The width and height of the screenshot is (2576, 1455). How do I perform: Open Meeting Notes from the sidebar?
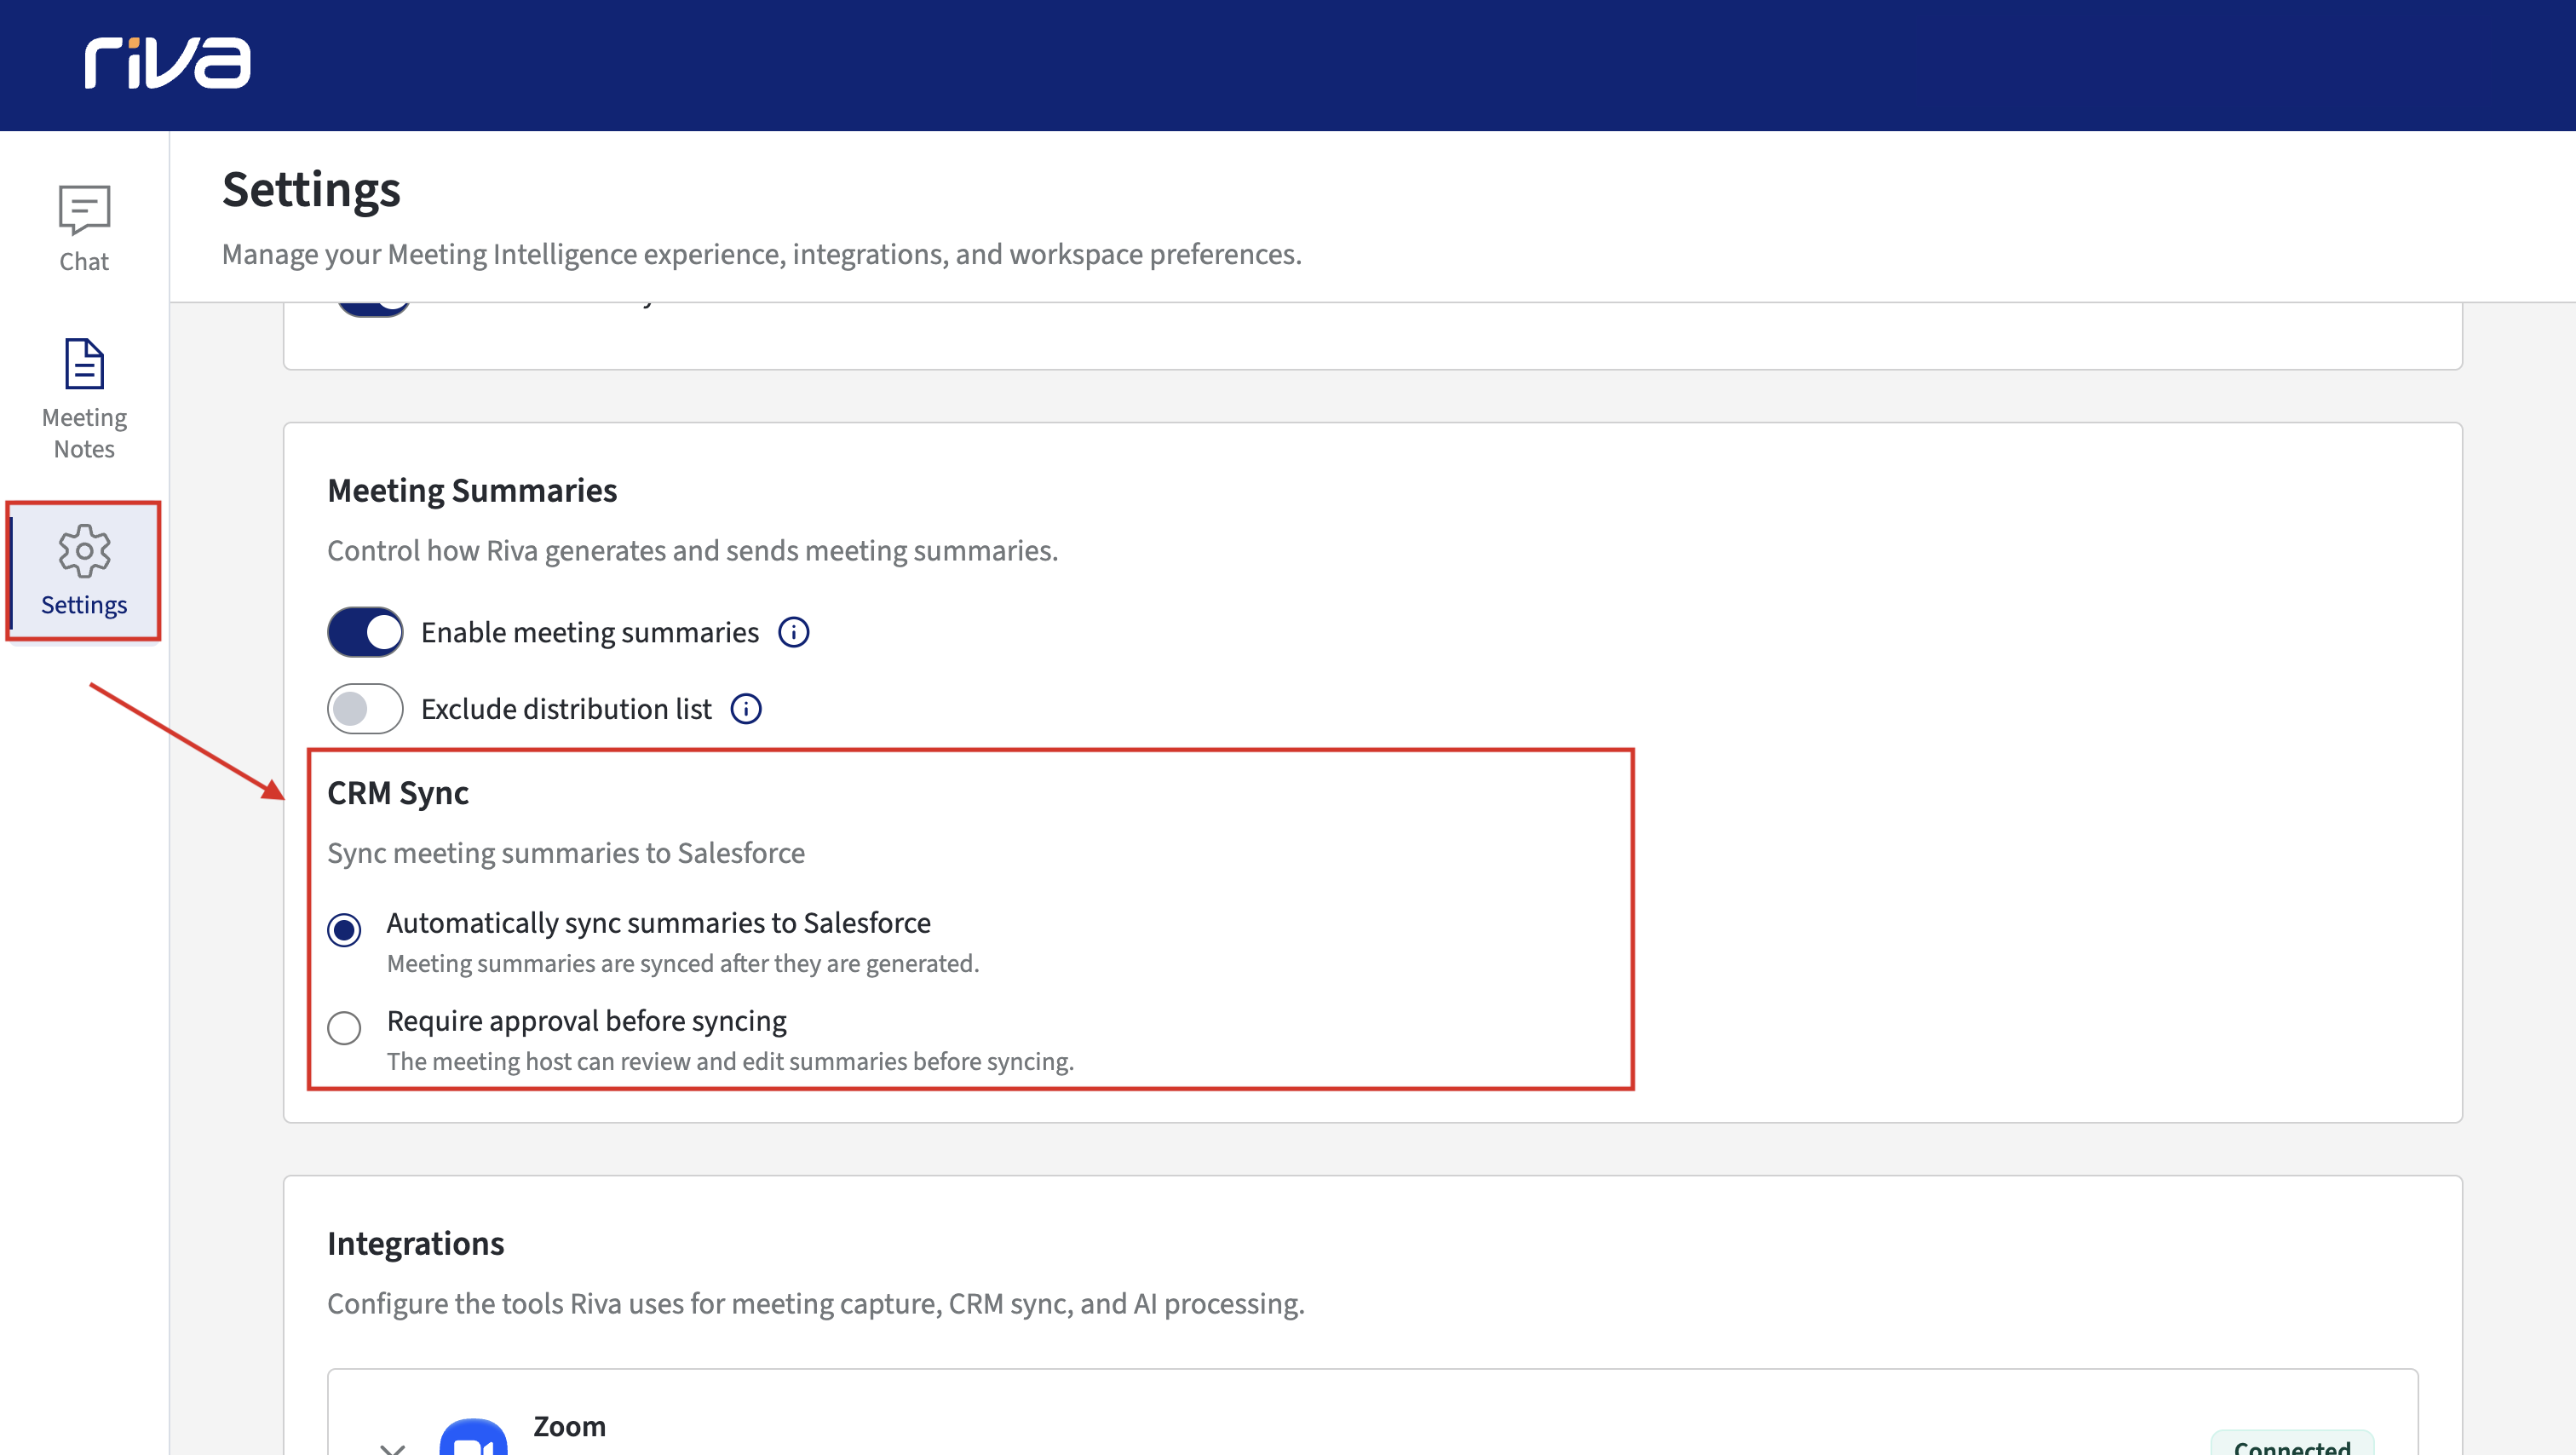84,397
